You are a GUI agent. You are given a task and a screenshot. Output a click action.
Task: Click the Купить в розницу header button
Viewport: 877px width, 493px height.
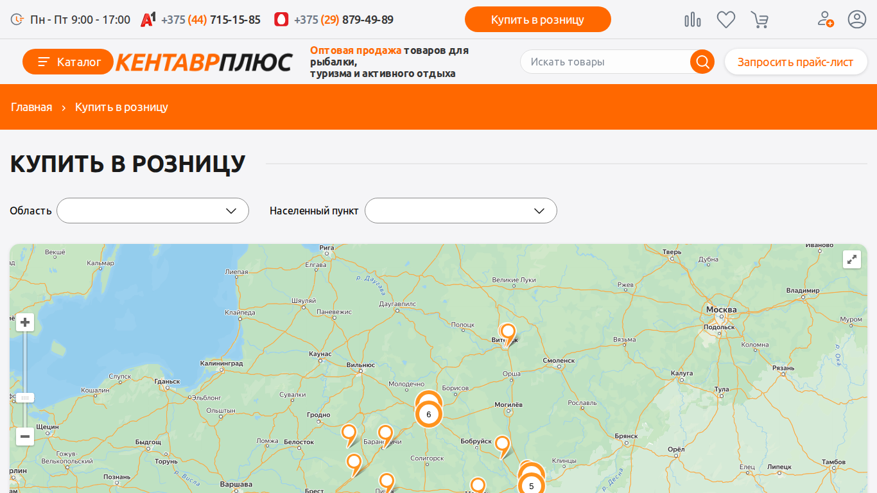pos(538,19)
